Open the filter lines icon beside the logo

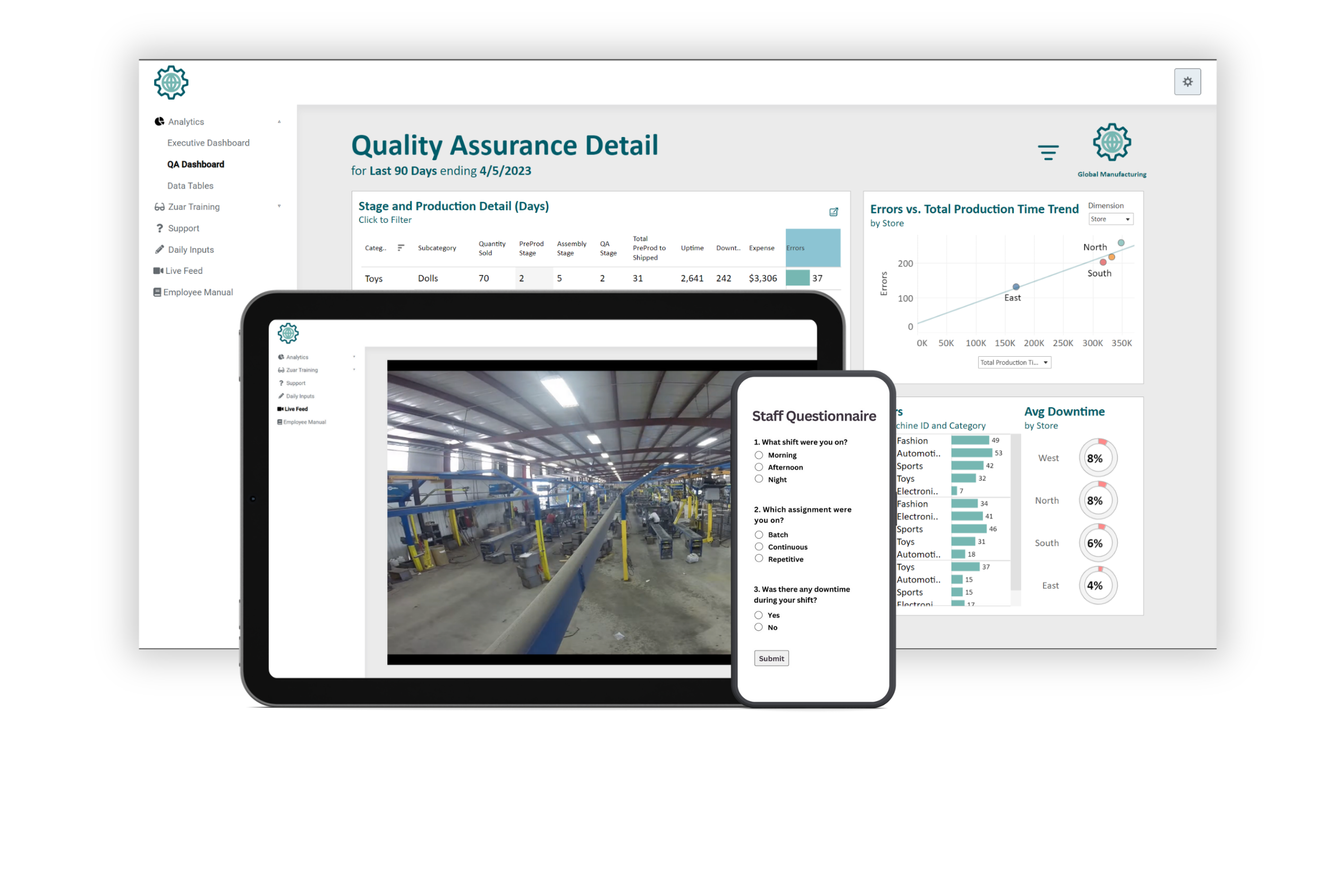[x=1047, y=152]
